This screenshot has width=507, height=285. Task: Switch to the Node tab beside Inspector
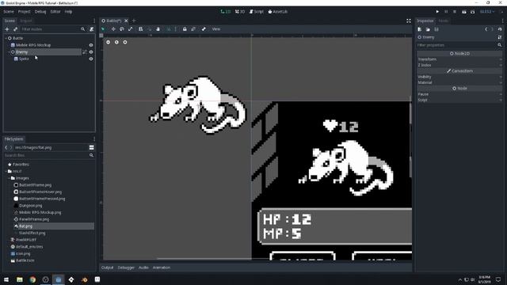[444, 21]
